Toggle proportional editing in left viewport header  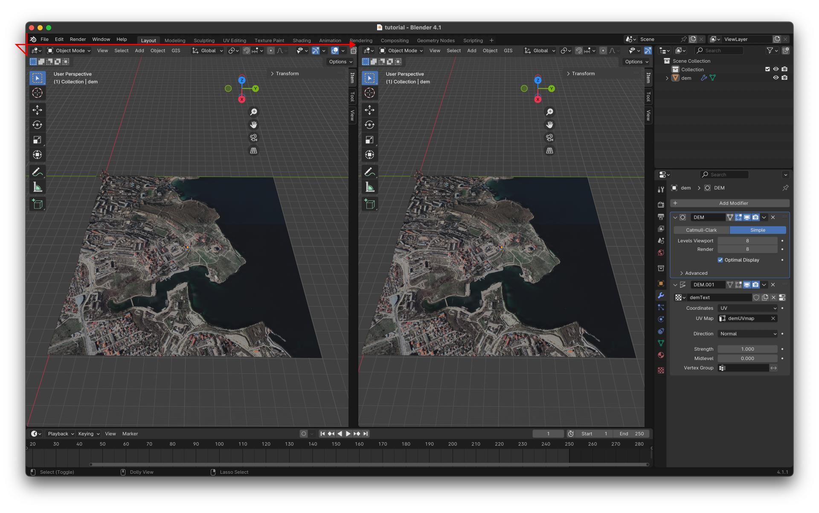(271, 50)
